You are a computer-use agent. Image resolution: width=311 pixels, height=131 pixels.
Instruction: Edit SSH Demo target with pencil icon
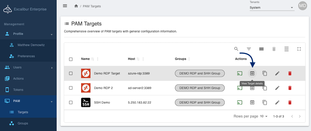[277, 103]
